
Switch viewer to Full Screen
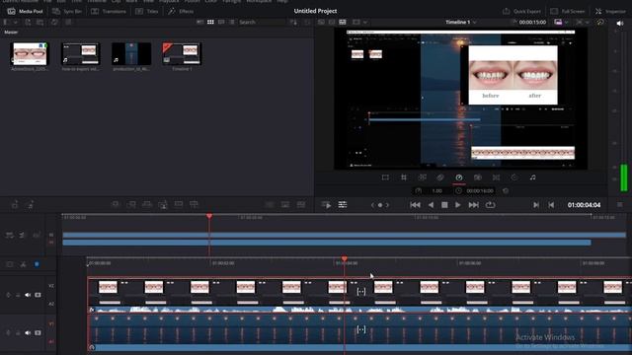pyautogui.click(x=567, y=11)
